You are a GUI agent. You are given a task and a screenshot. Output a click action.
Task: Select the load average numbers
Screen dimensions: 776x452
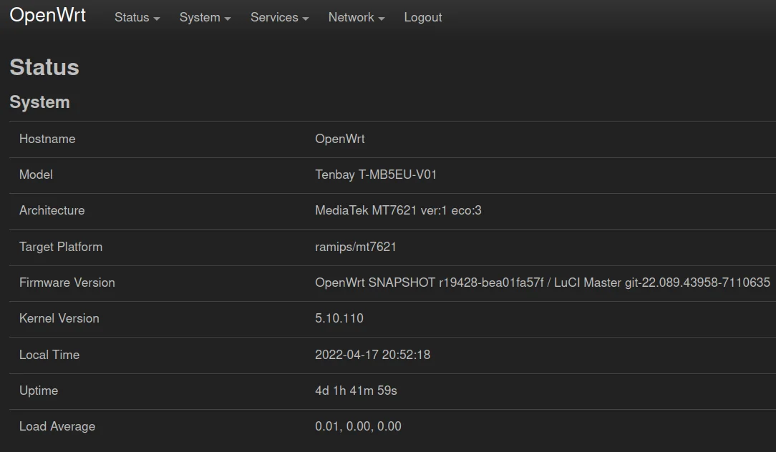coord(358,426)
